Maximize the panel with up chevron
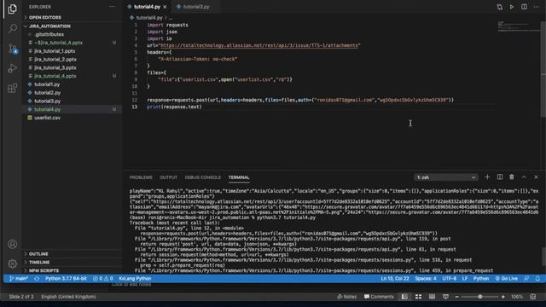The image size is (546, 307). pos(524,177)
